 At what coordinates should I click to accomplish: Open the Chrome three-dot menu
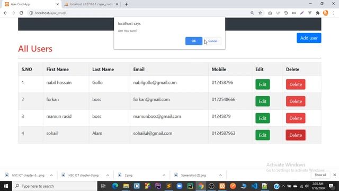pos(334,13)
